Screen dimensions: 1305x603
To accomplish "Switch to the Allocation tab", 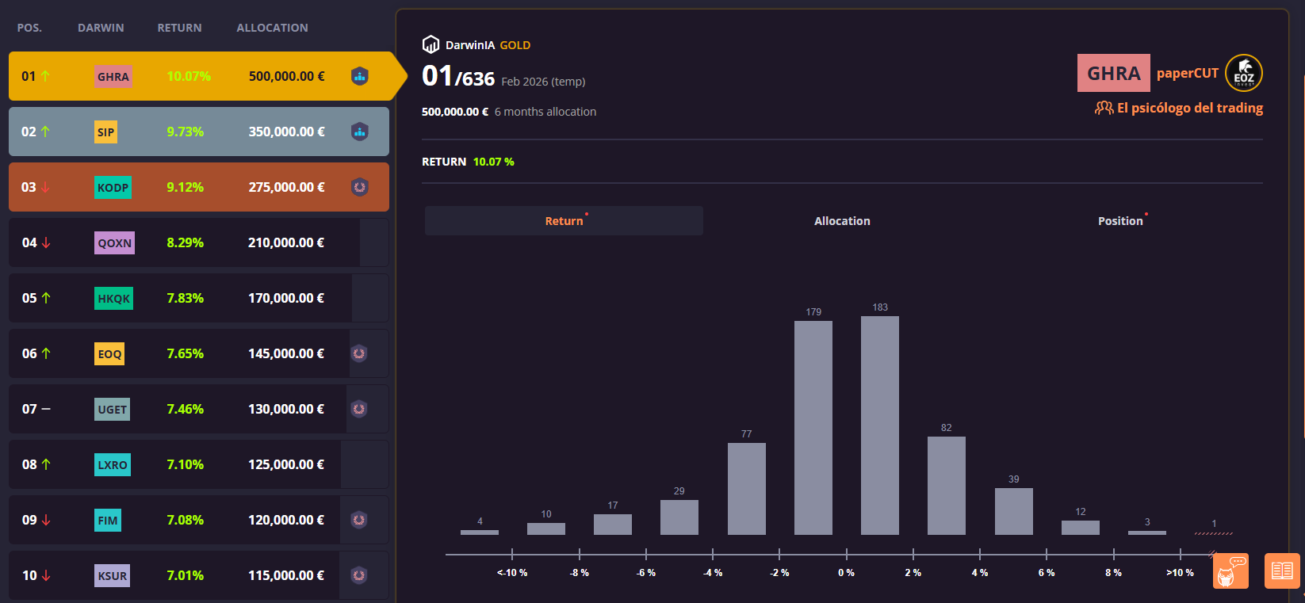I will (842, 221).
